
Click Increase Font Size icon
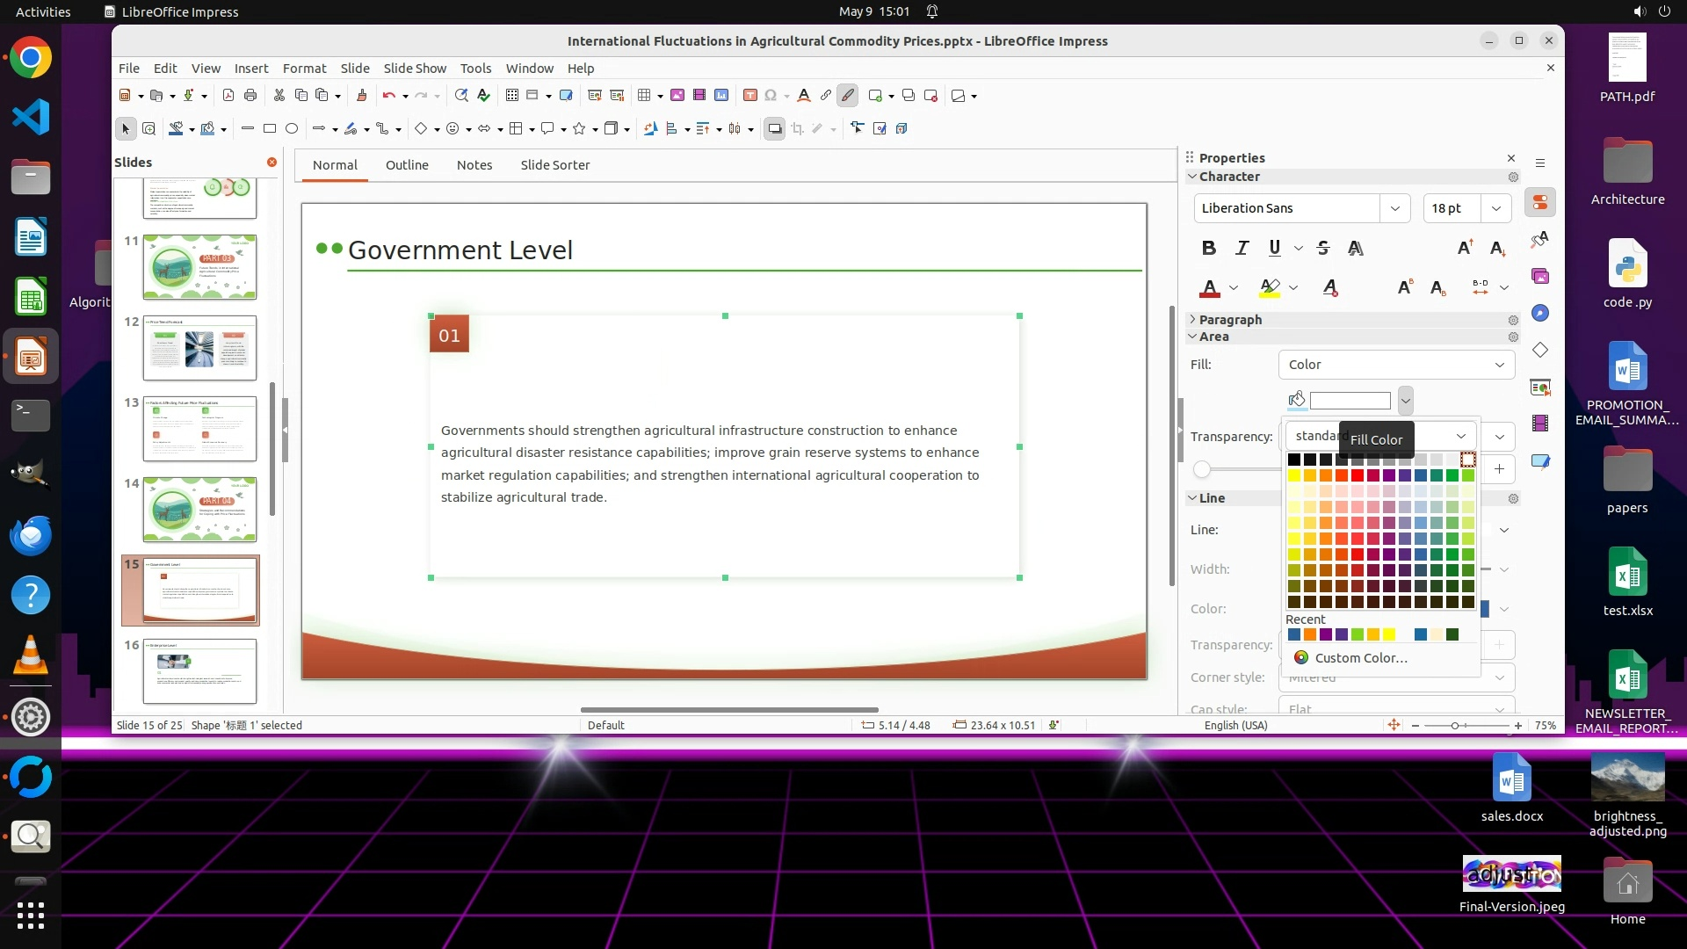coord(1465,248)
